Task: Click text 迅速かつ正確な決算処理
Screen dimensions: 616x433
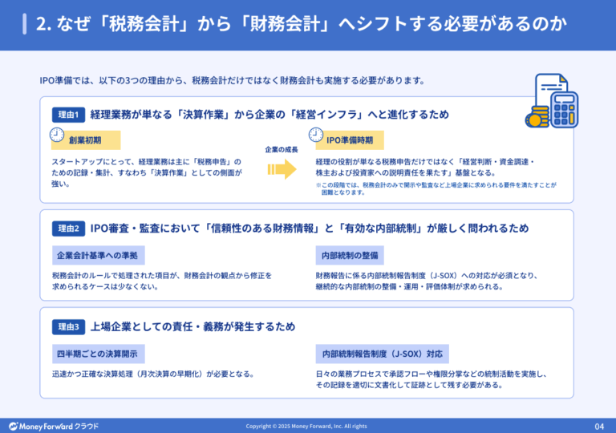Action: 154,374
